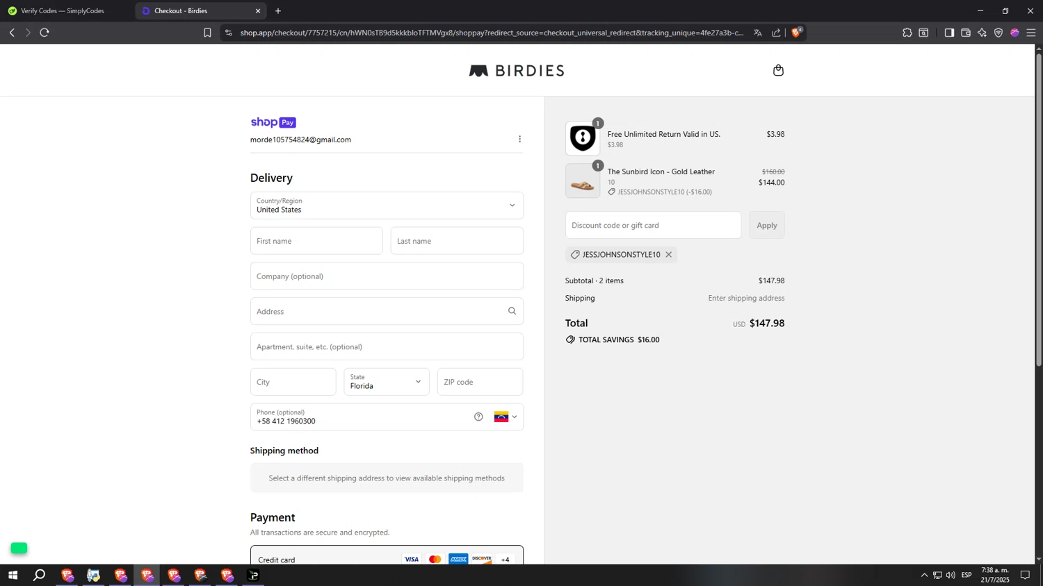Open the State dropdown showing Florida
Screen dimensions: 1043x586
[387, 382]
